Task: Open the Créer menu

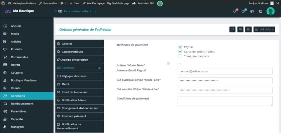Action: [x=75, y=3]
